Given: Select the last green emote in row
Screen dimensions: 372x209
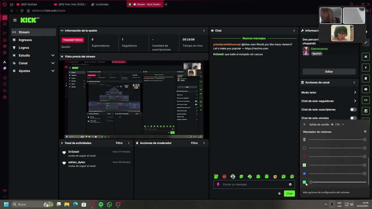Looking at the screenshot, I should click(x=292, y=176).
